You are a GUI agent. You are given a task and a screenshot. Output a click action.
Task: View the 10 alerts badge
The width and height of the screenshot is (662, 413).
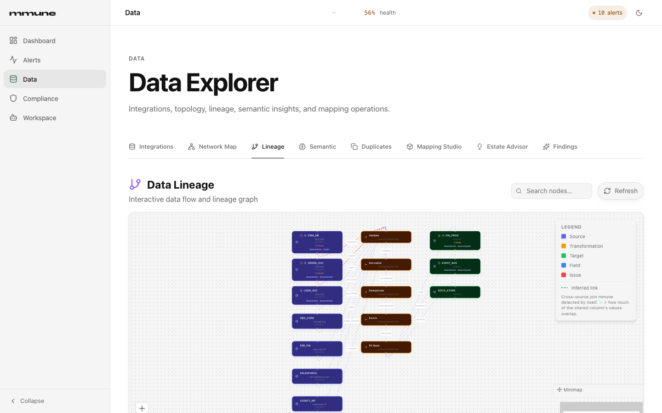(x=607, y=13)
